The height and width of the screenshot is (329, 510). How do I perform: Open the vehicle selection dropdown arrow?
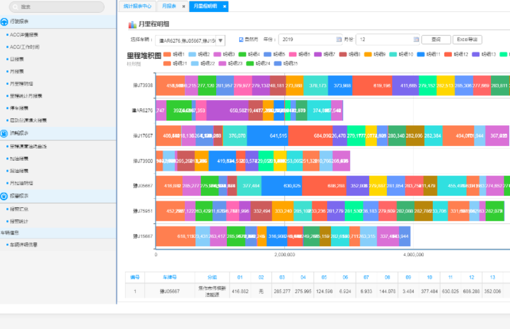click(221, 40)
